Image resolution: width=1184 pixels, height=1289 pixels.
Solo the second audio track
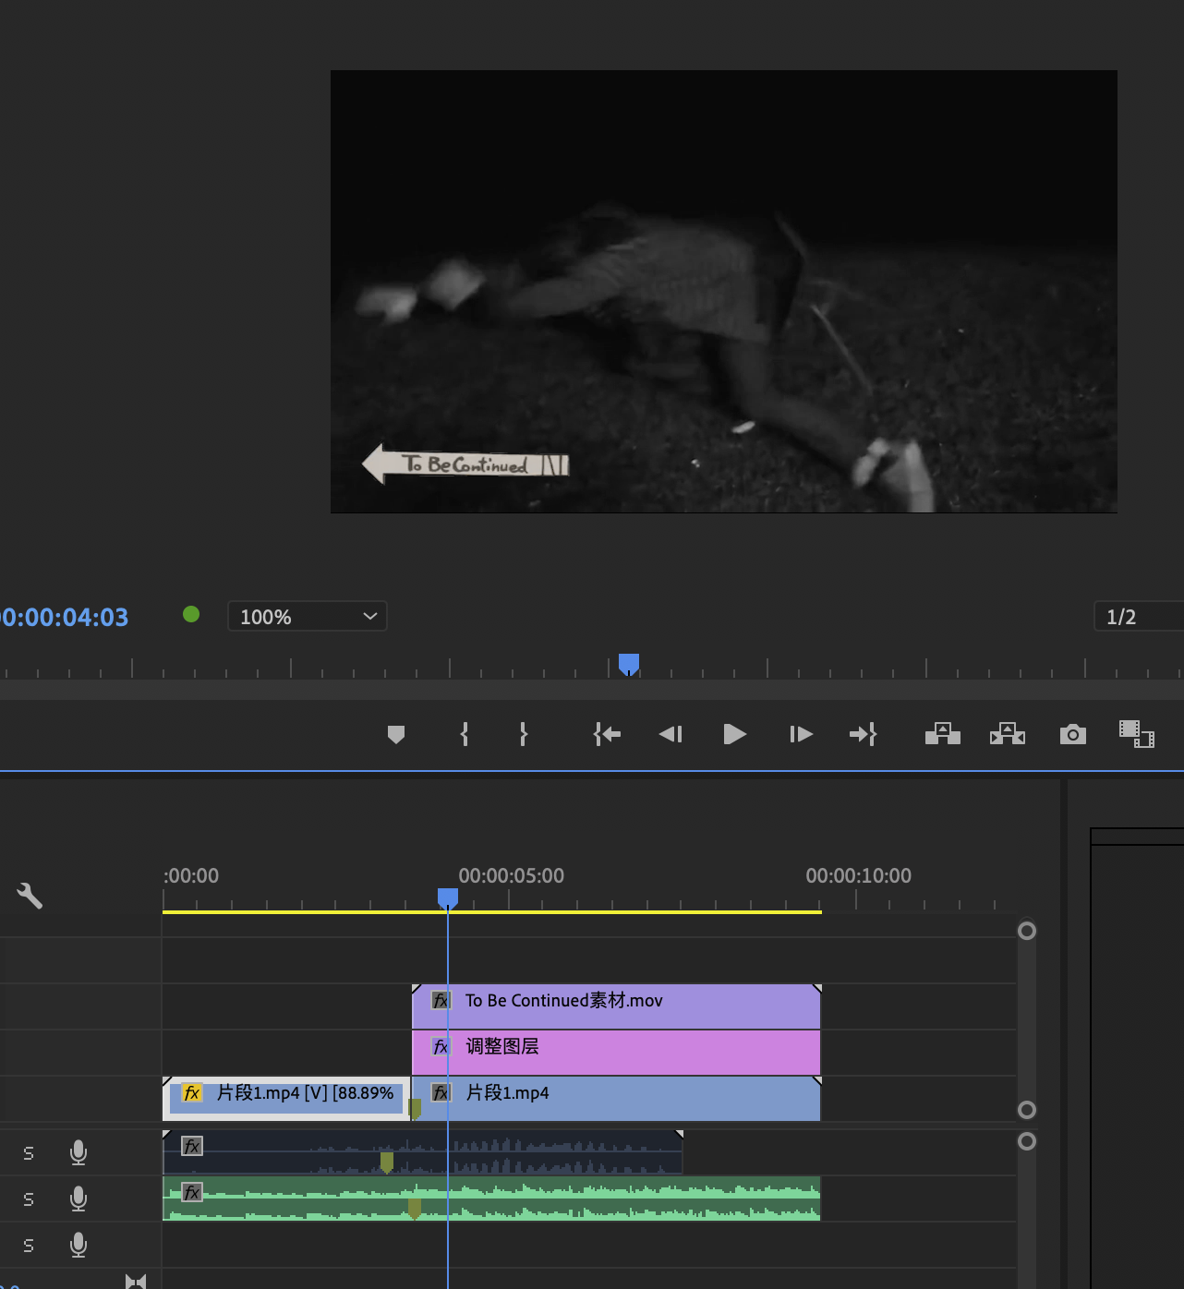[29, 1199]
